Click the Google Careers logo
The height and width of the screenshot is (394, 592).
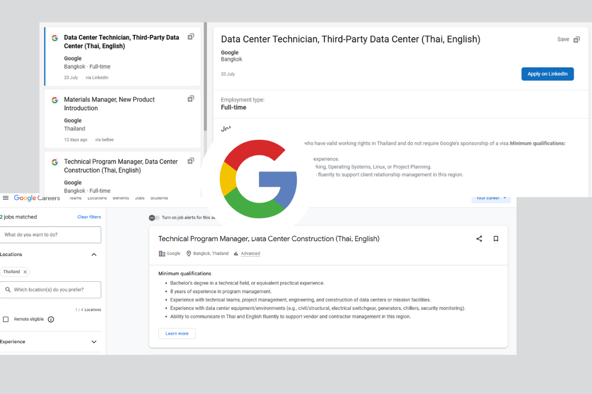[x=37, y=198]
